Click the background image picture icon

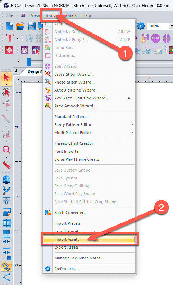click(x=6, y=212)
